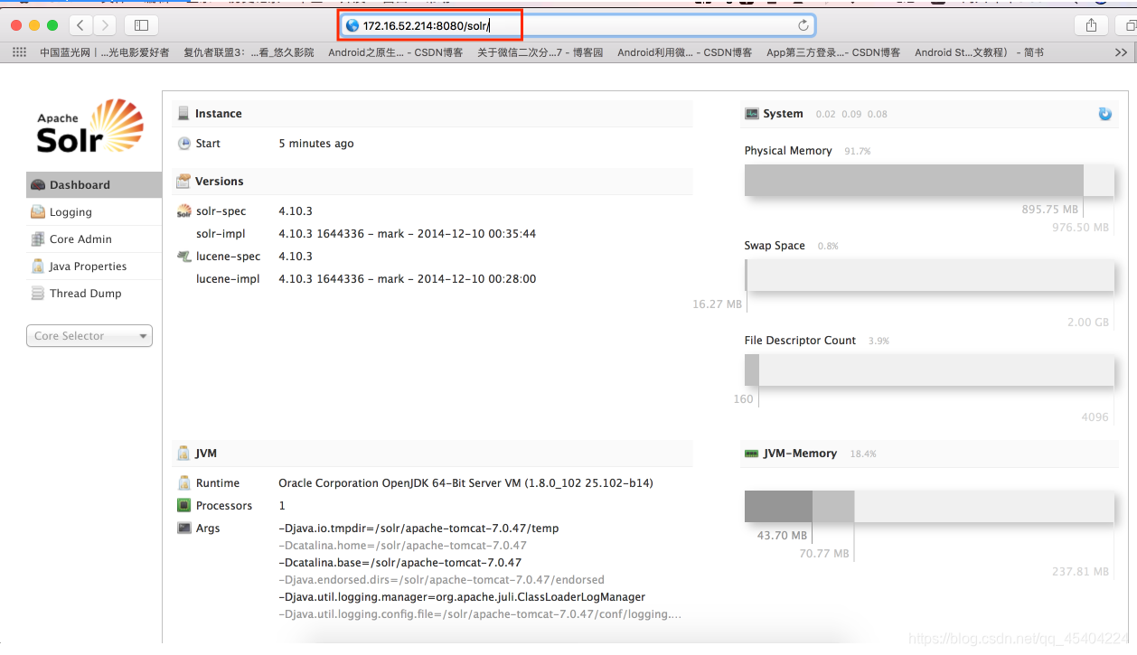This screenshot has height=655, width=1137.
Task: Show more bookmarks with the chevron
Action: (x=1121, y=52)
